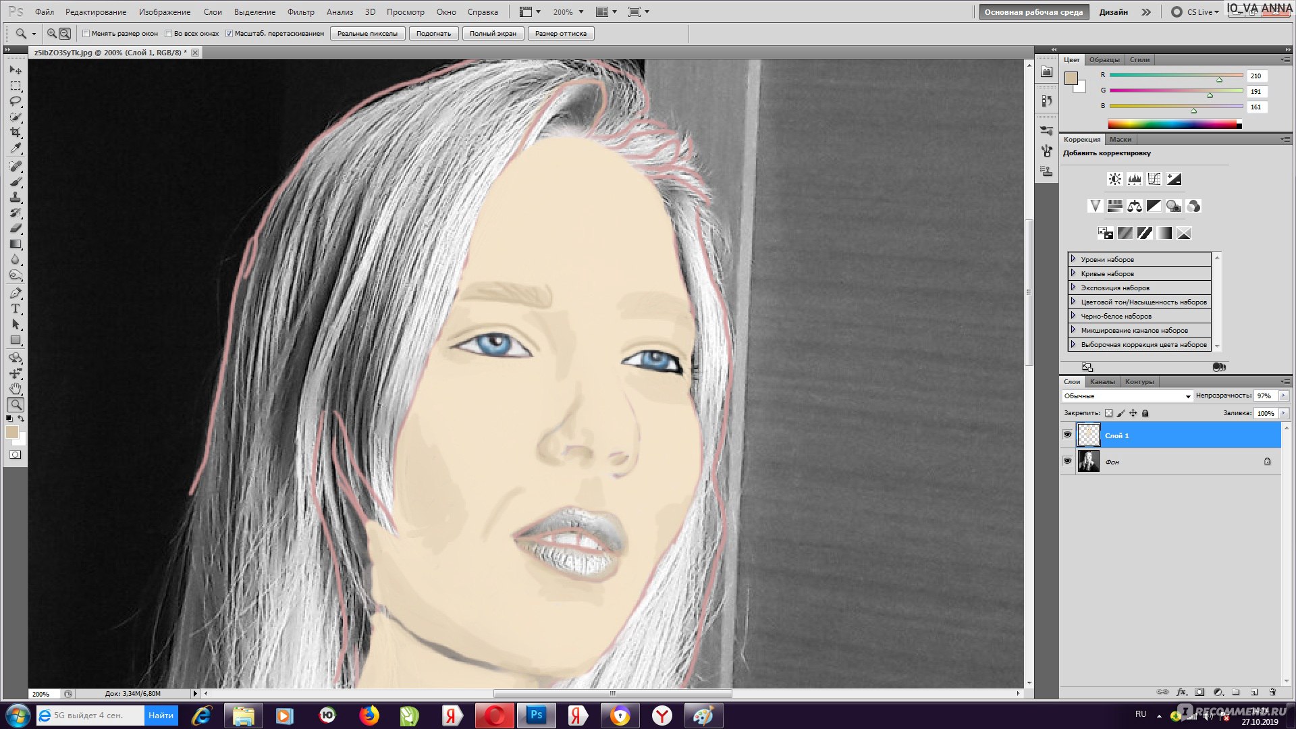Click the Реальные пиксели button
Image resolution: width=1296 pixels, height=729 pixels.
pos(368,33)
